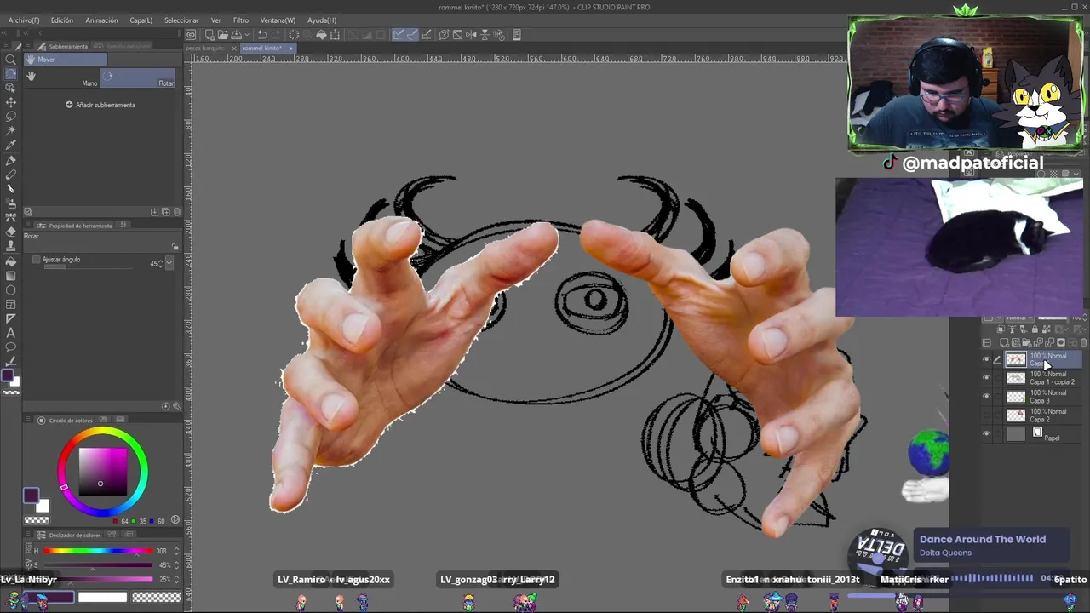Screen dimensions: 1090x613
Task: Click the Save icon in command bar
Action: (x=236, y=35)
